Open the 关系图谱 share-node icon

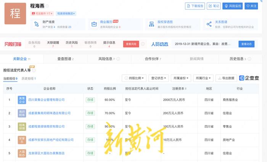point(209,24)
